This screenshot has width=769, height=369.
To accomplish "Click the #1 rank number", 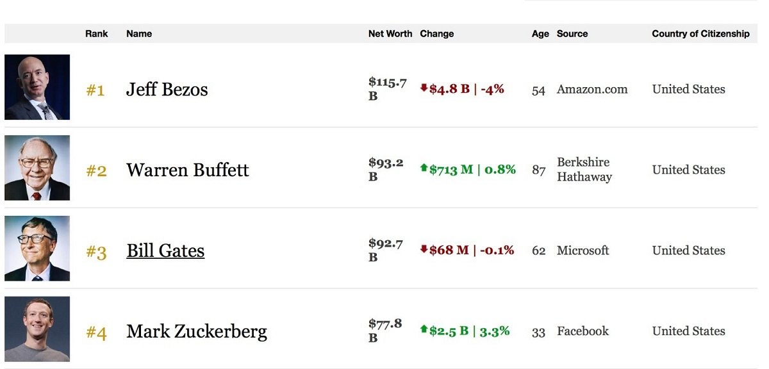I will (x=95, y=90).
